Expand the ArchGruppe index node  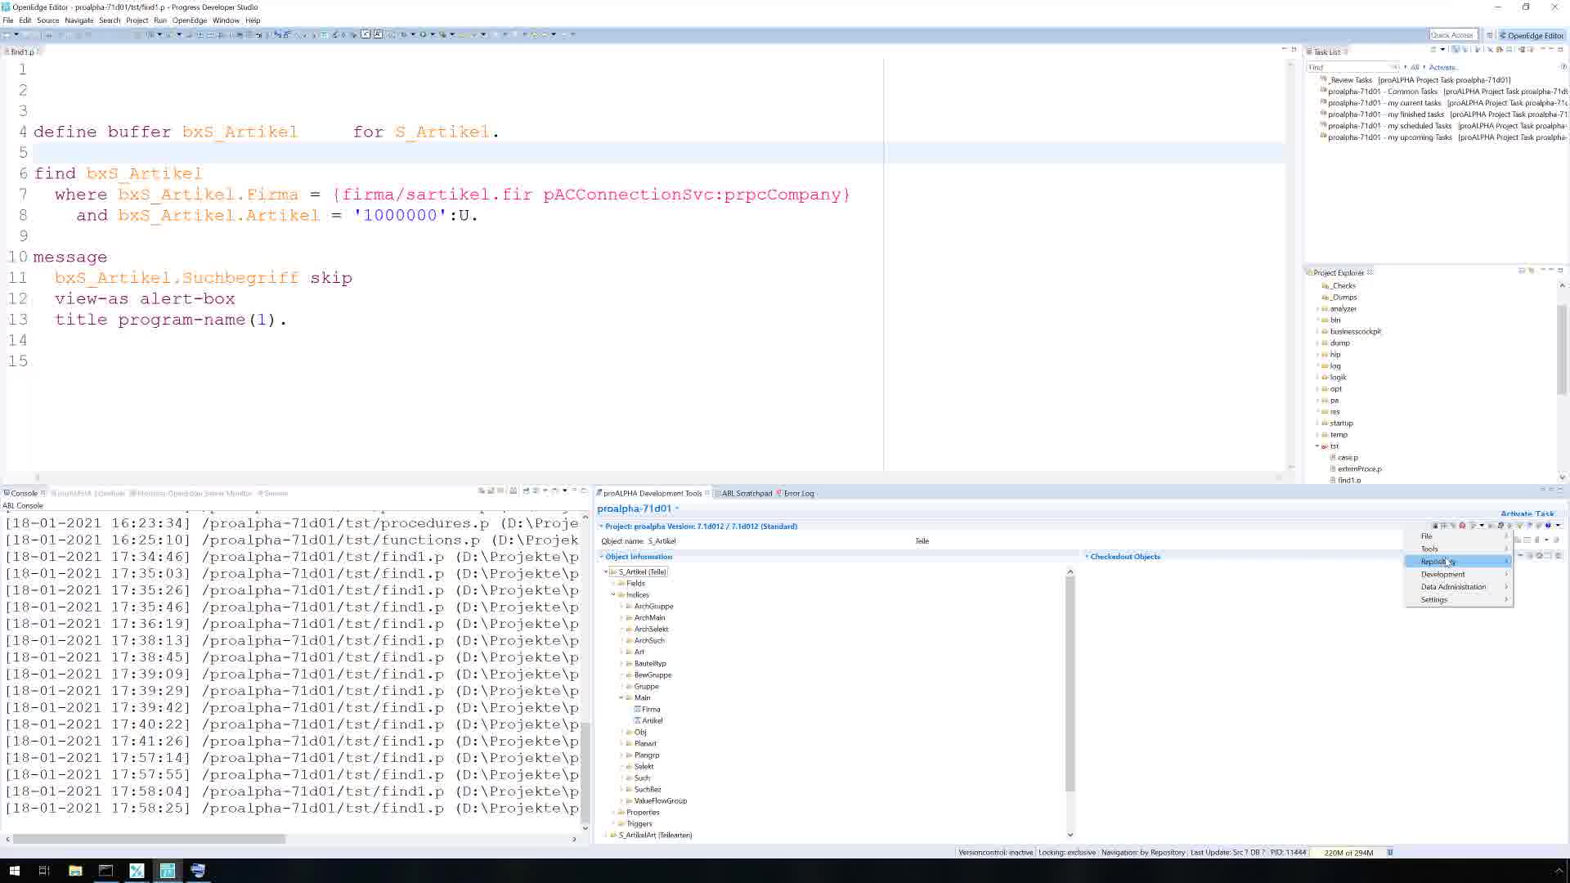621,606
